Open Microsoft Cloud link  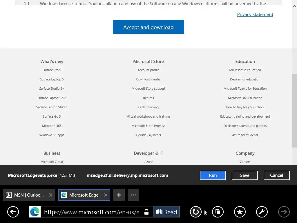tap(52, 162)
